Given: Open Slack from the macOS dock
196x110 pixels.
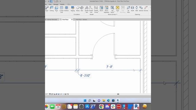Looking at the screenshot, I should (x=113, y=107).
